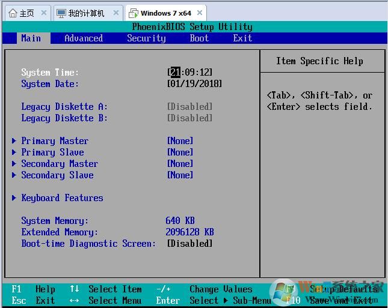Expand the Keyboard Features submenu arrow
This screenshot has height=308, width=388.
pyautogui.click(x=14, y=198)
